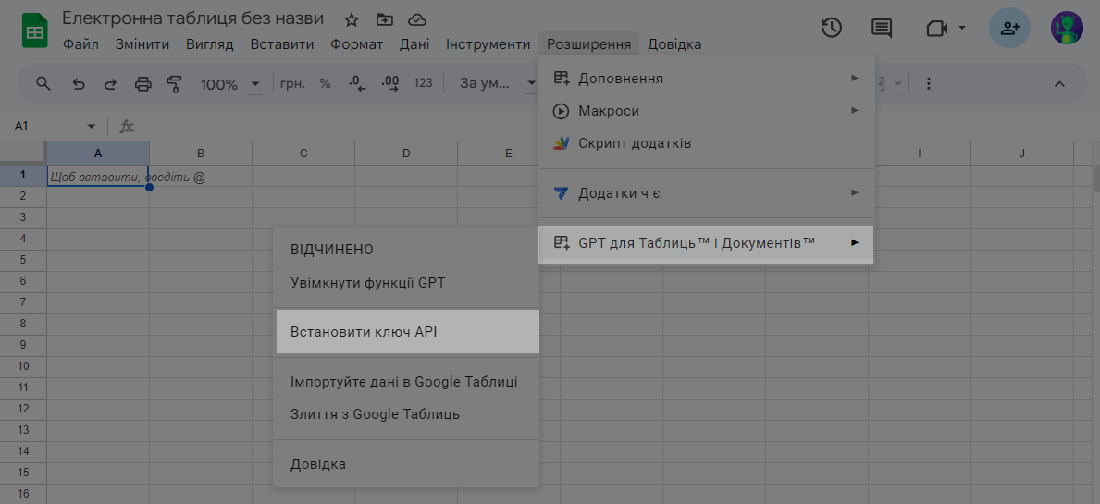Select column C header

303,153
